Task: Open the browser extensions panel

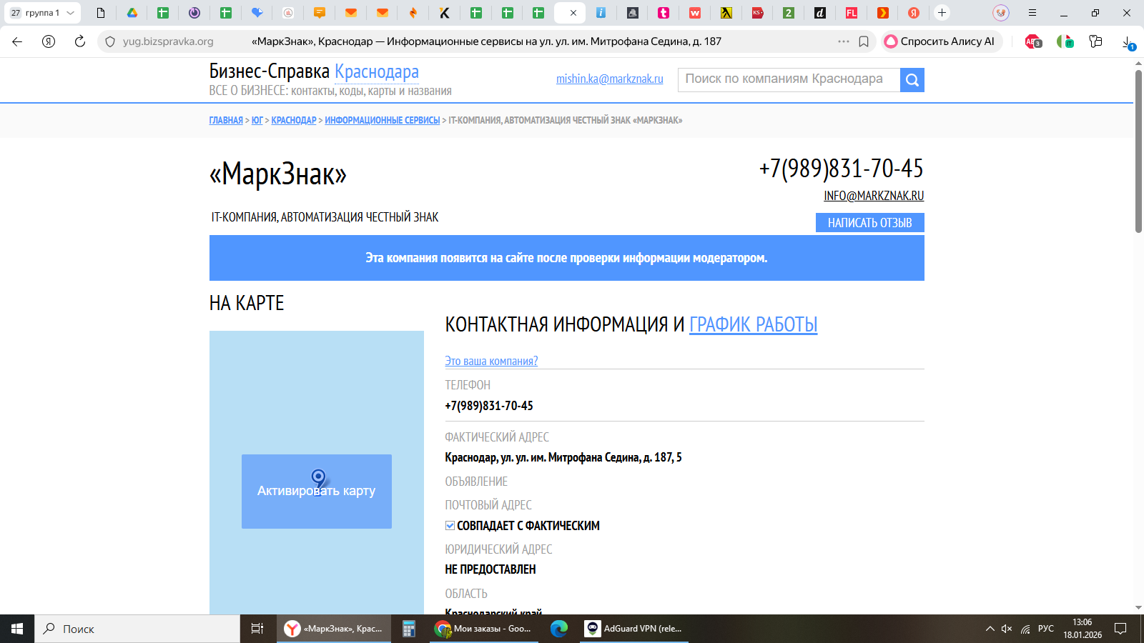Action: (x=1095, y=41)
